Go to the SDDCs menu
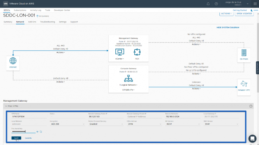259x145 pixels. [7, 10]
